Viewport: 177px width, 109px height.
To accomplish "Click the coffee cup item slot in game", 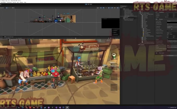I will click(114, 56).
